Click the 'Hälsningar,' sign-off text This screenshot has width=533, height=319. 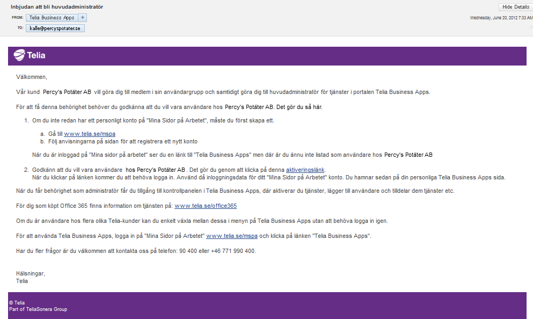click(x=30, y=273)
